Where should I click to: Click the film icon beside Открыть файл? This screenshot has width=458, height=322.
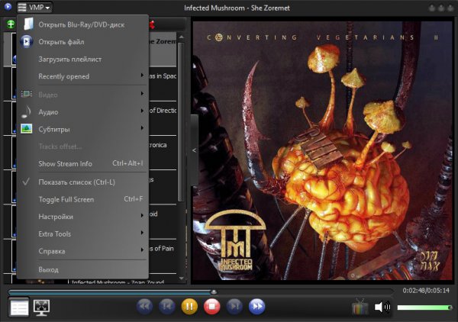(26, 42)
